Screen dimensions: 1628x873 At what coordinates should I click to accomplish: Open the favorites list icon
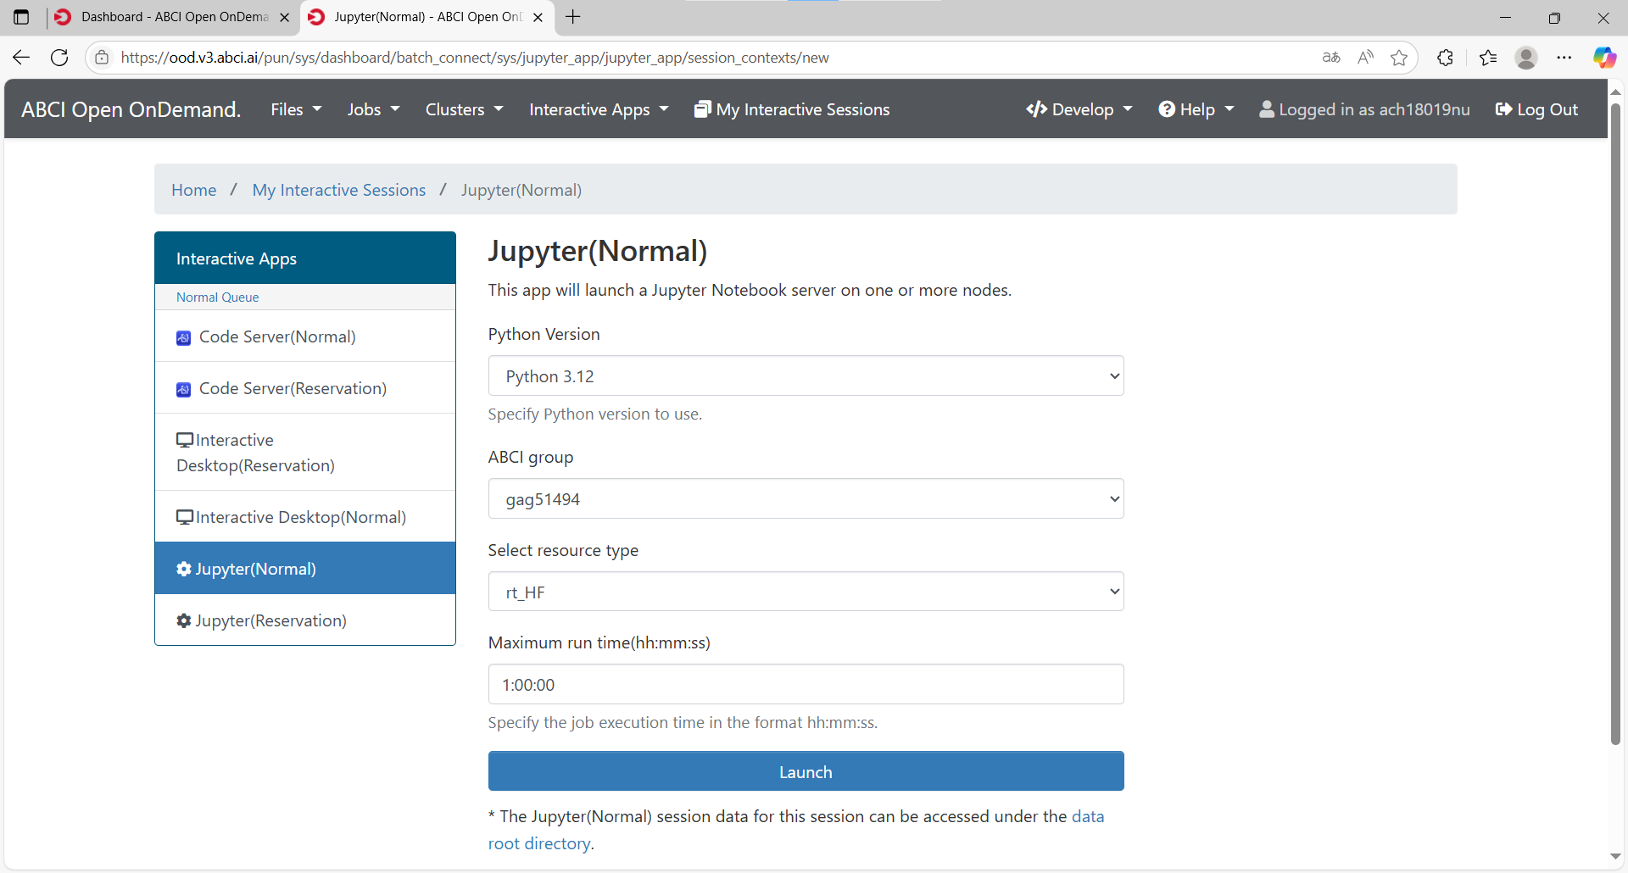1488,58
